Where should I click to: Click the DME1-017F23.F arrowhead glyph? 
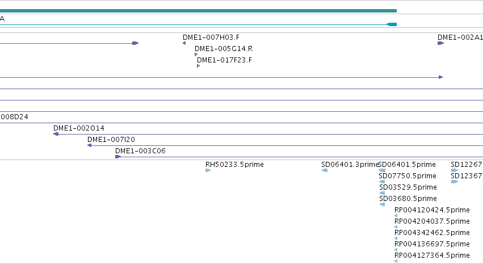[199, 66]
